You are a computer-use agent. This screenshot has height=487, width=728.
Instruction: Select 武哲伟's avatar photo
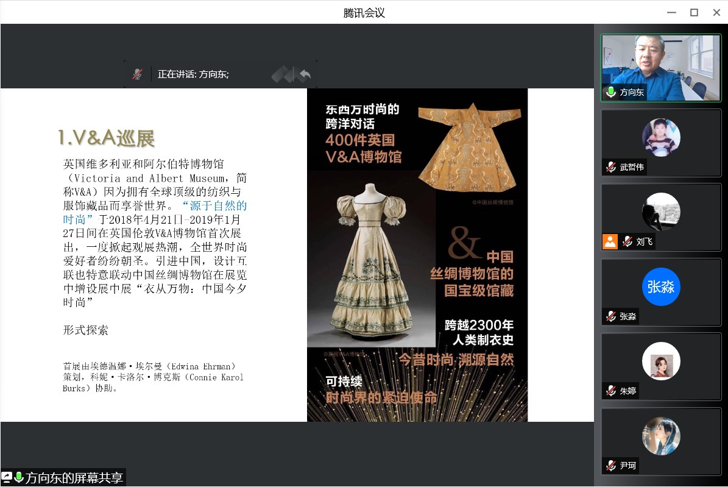point(661,137)
